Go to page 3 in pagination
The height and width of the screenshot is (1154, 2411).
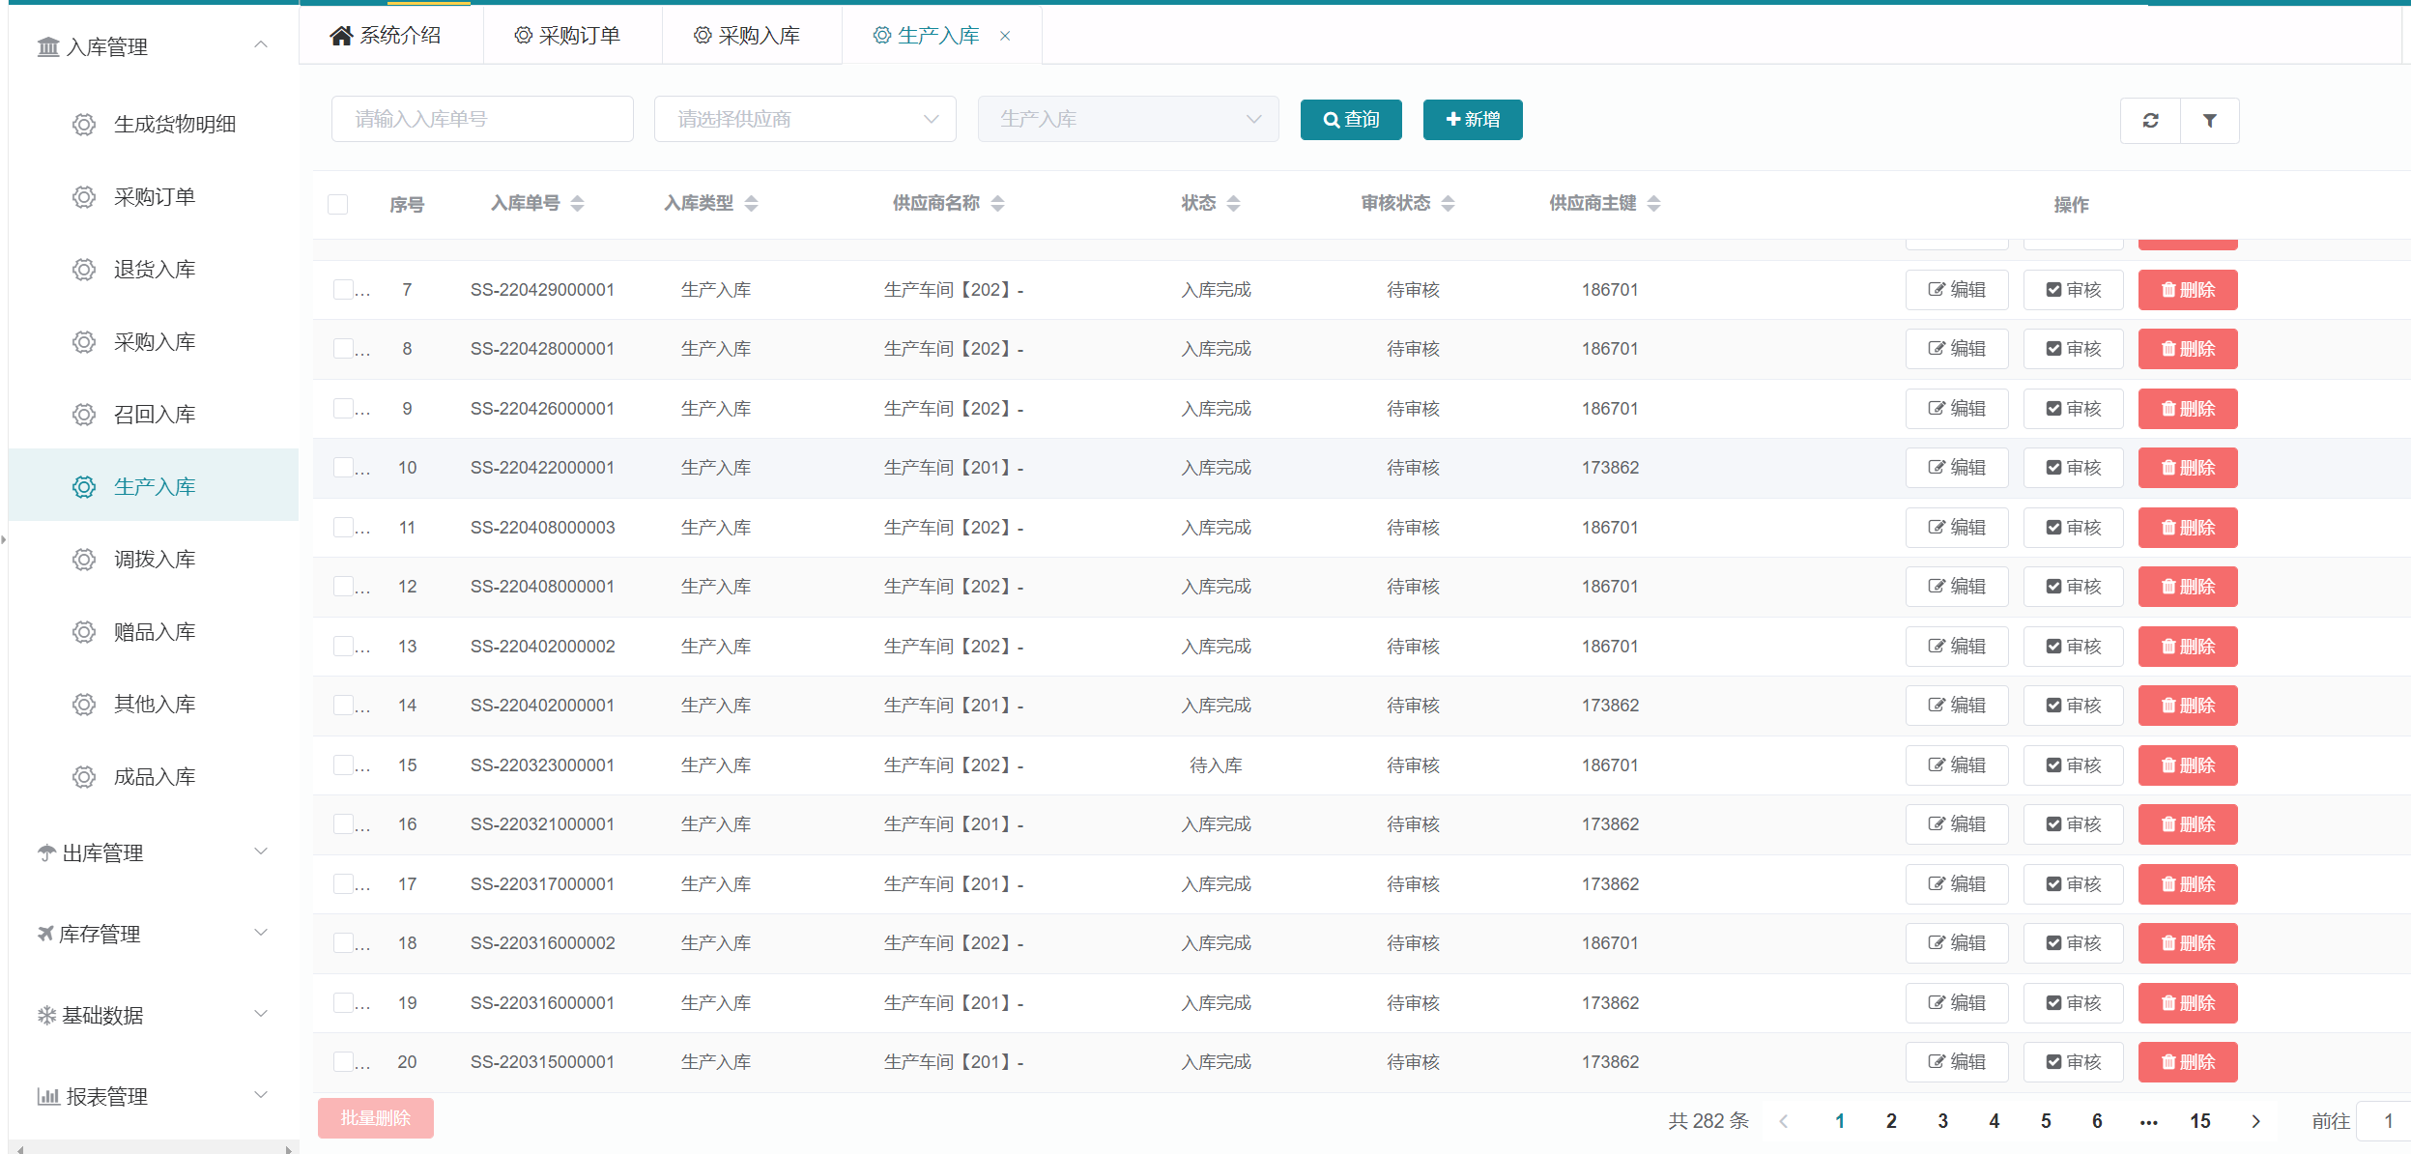(1942, 1121)
